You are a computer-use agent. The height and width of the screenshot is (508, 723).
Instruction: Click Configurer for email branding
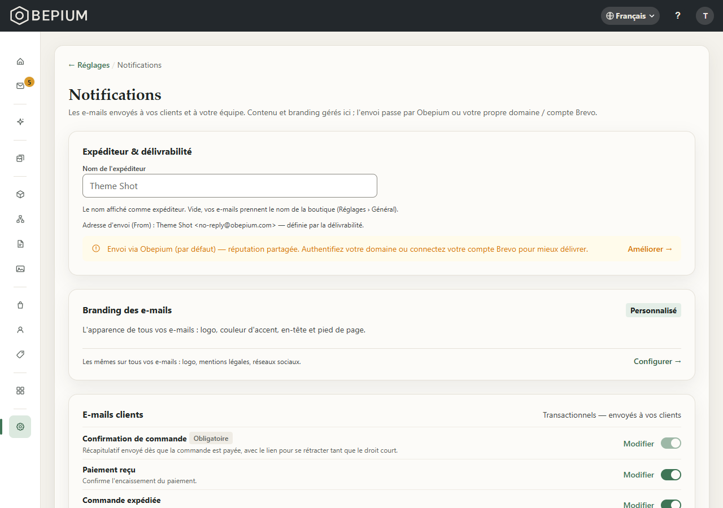pyautogui.click(x=657, y=361)
